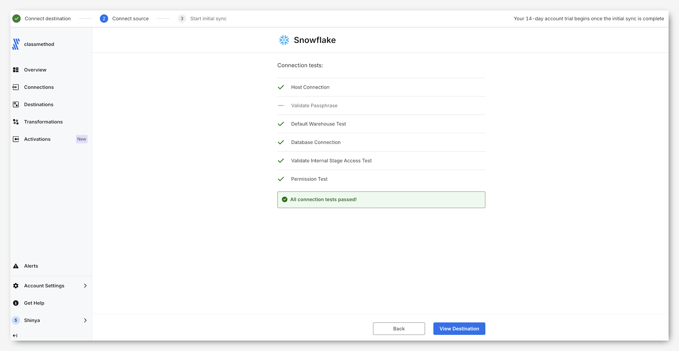Expand the Shinya user menu chevron
The height and width of the screenshot is (351, 679).
[85, 320]
